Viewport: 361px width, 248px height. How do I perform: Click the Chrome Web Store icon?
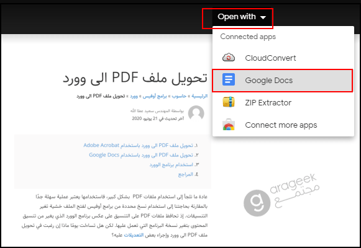229,125
